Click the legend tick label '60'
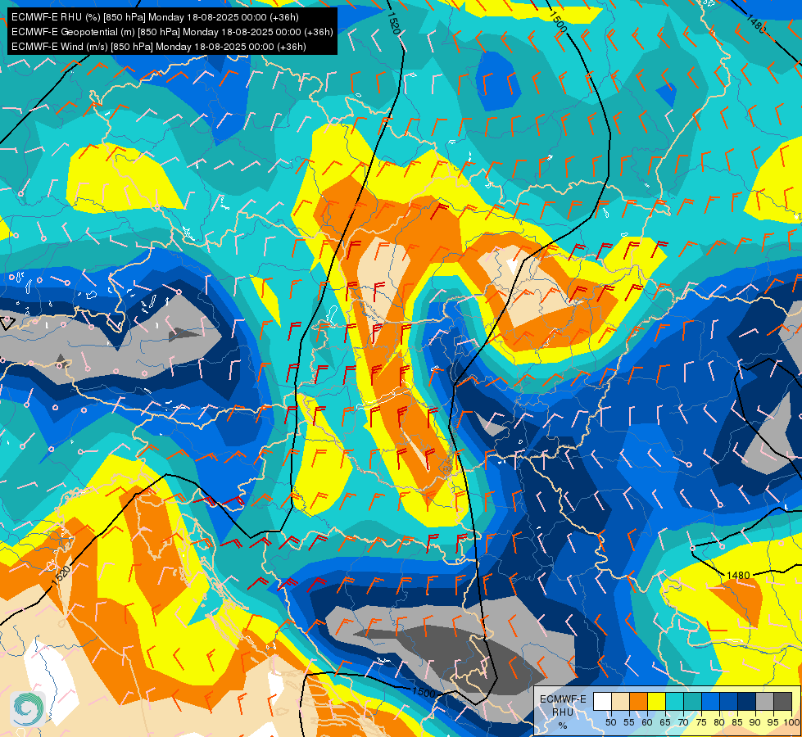 [647, 722]
